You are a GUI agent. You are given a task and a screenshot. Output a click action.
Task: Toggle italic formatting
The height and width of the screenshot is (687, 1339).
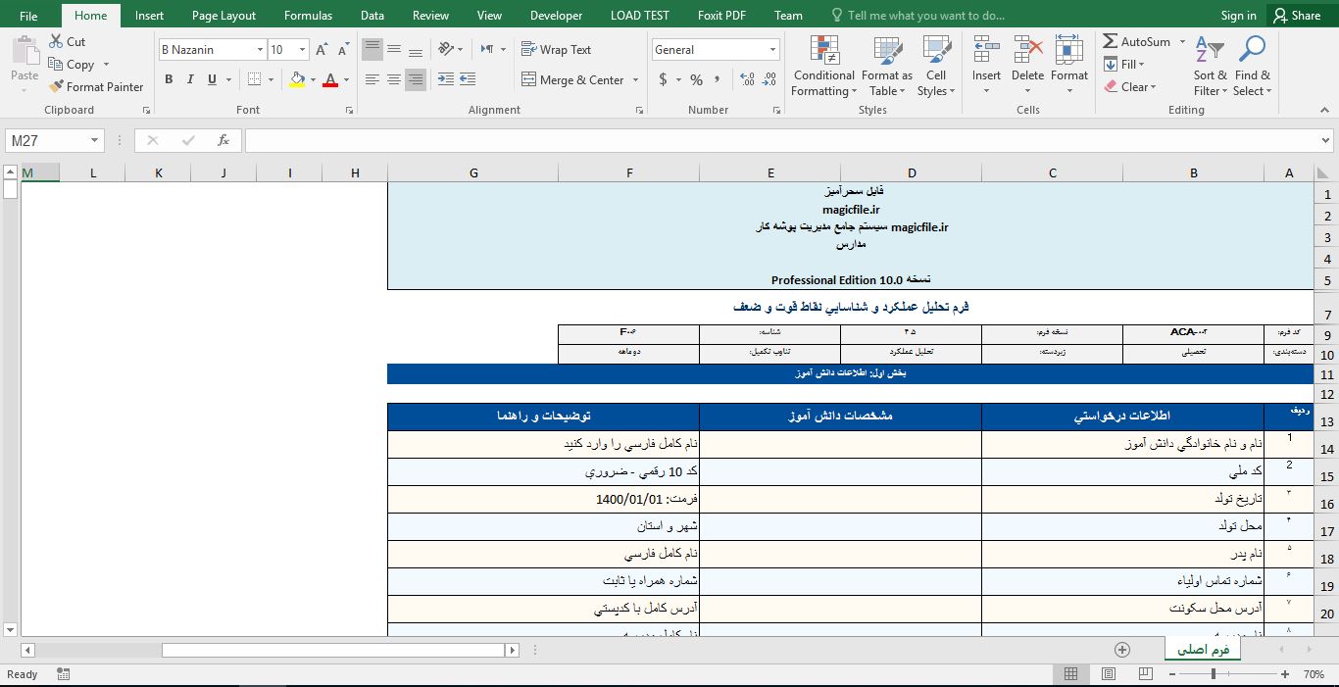[189, 78]
